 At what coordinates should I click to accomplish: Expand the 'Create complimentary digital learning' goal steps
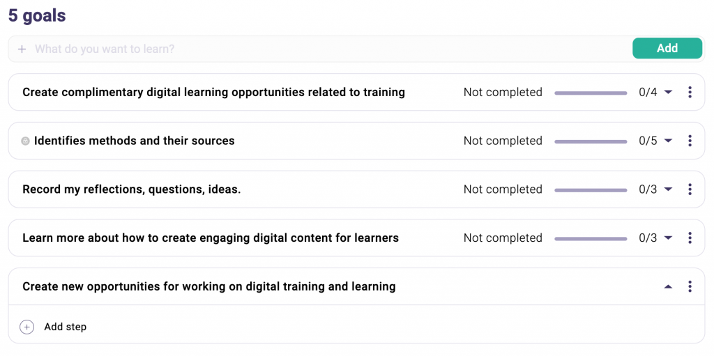668,92
